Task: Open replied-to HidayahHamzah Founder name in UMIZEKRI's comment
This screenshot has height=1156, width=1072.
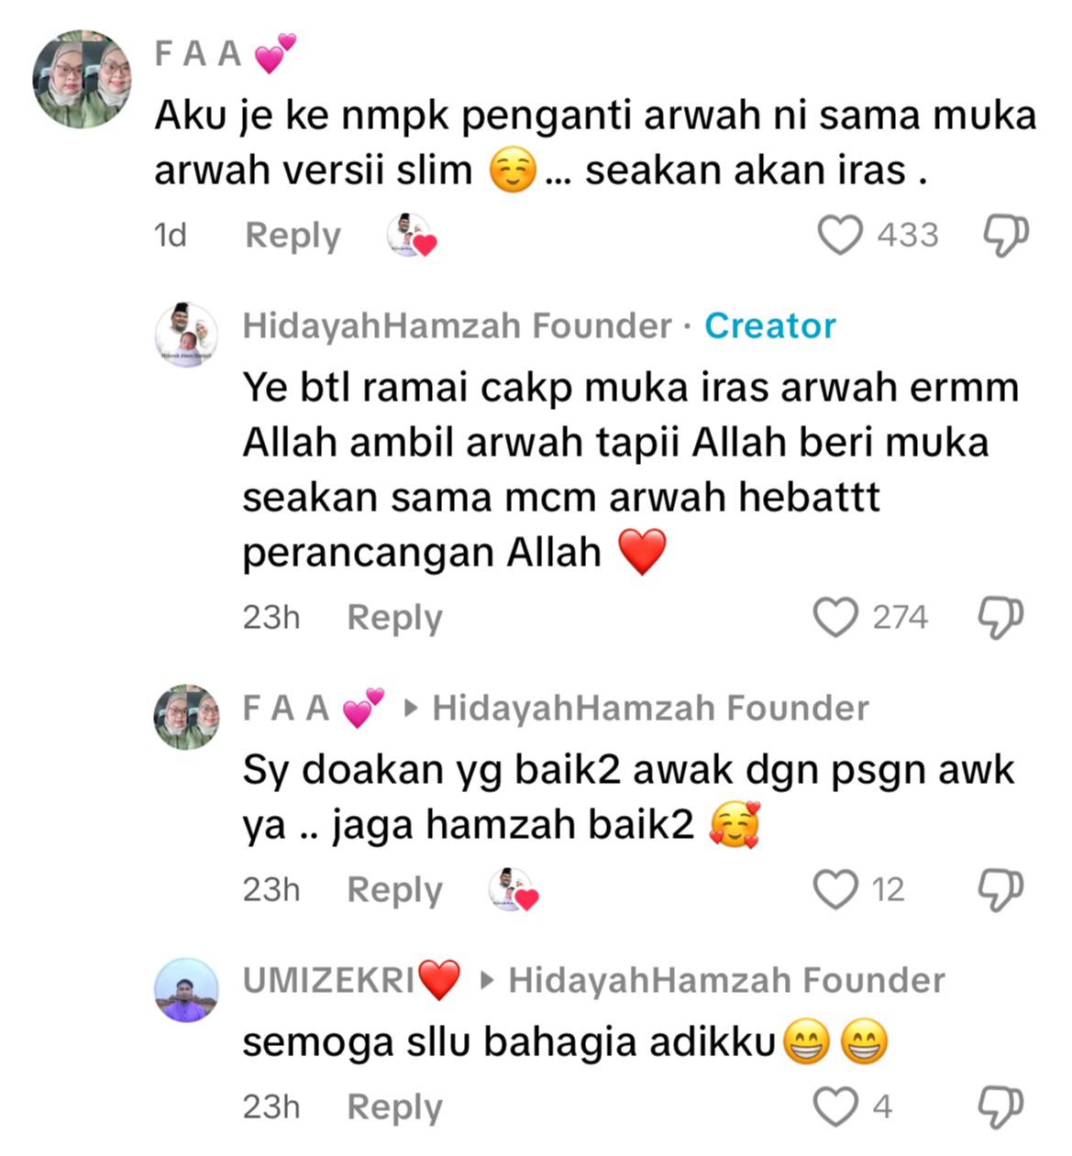Action: [726, 980]
